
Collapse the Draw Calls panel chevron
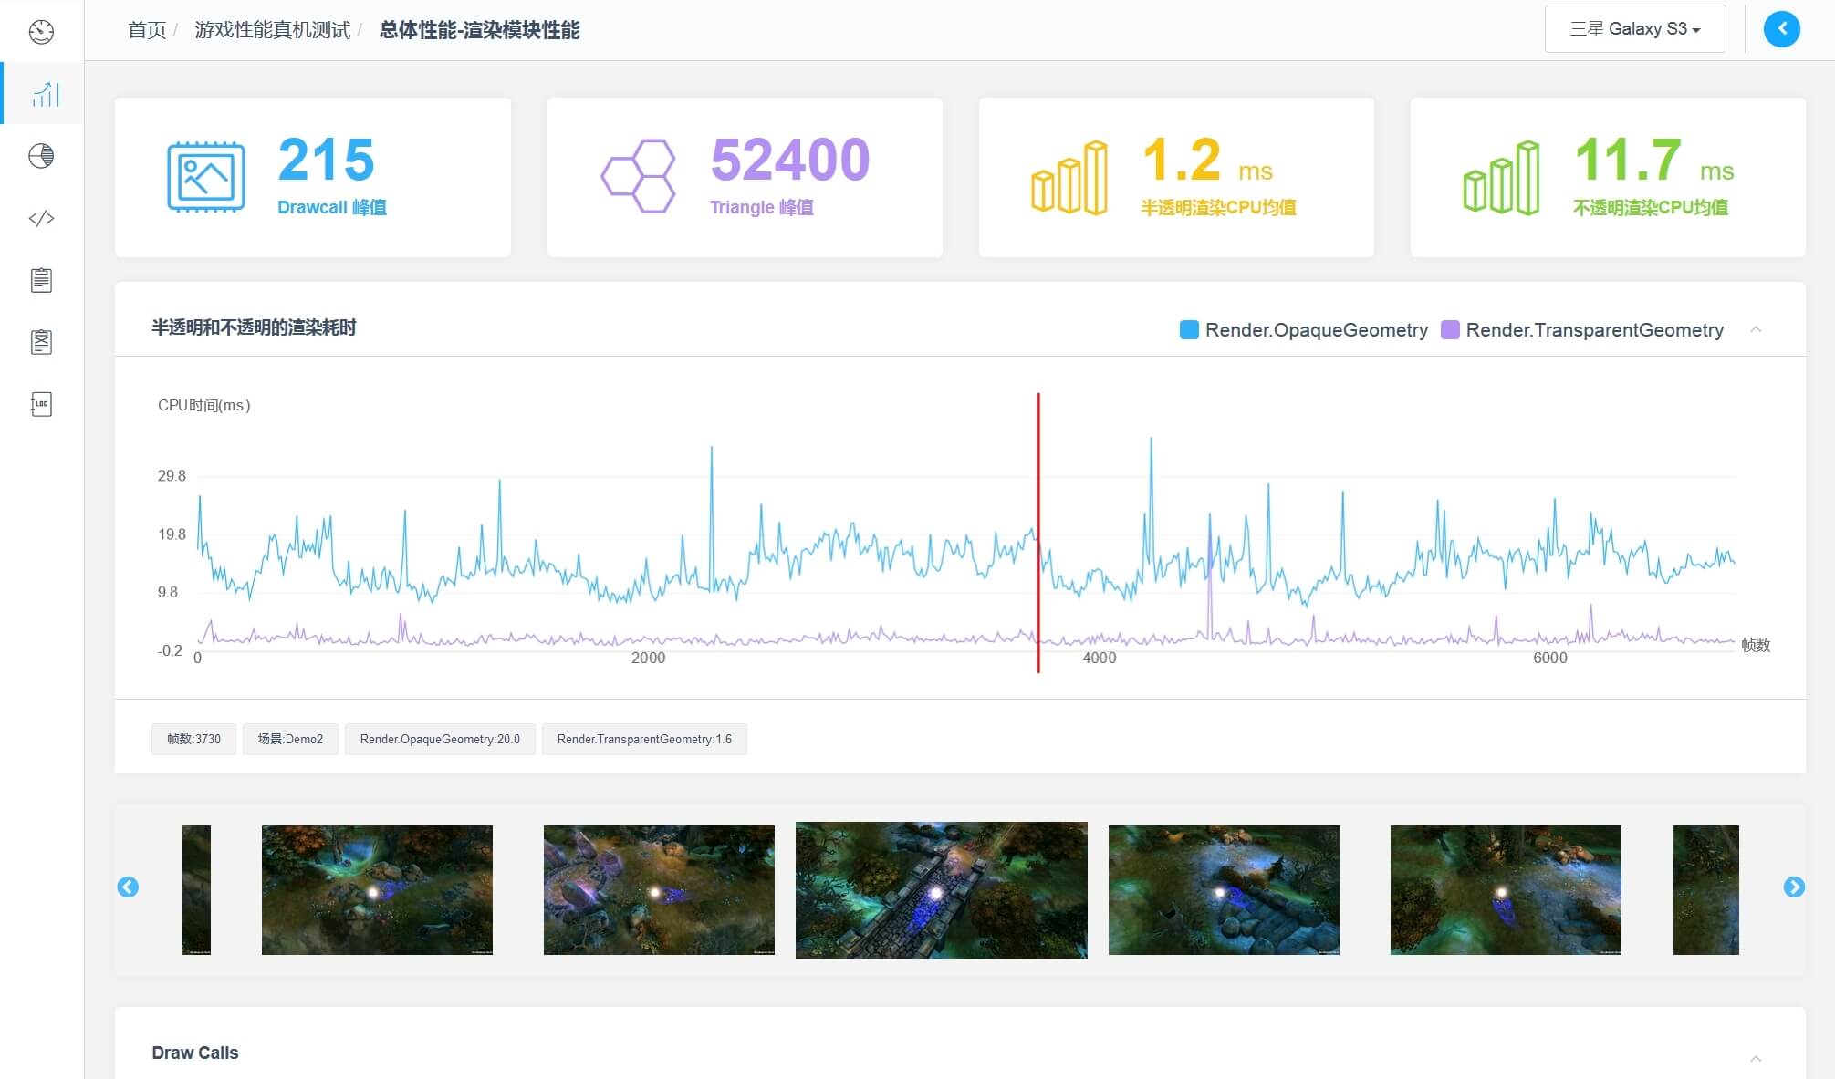tap(1756, 1058)
